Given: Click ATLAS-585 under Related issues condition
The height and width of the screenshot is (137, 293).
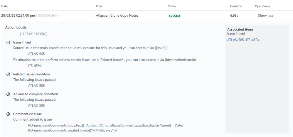Looking at the screenshot, I should (x=36, y=86).
